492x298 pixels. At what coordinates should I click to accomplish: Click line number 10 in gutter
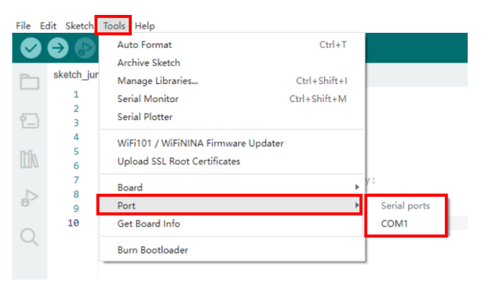tap(74, 223)
